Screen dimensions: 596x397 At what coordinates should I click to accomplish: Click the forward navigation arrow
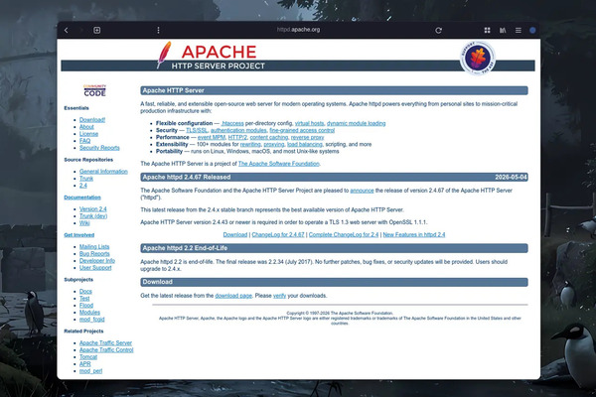[x=81, y=30]
